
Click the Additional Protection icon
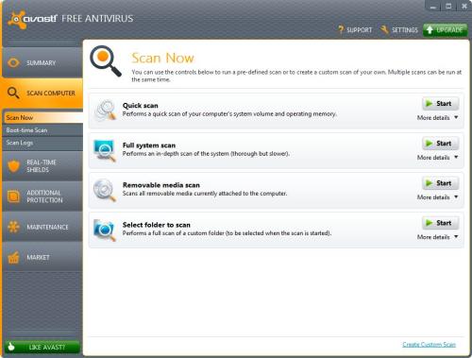click(x=13, y=196)
